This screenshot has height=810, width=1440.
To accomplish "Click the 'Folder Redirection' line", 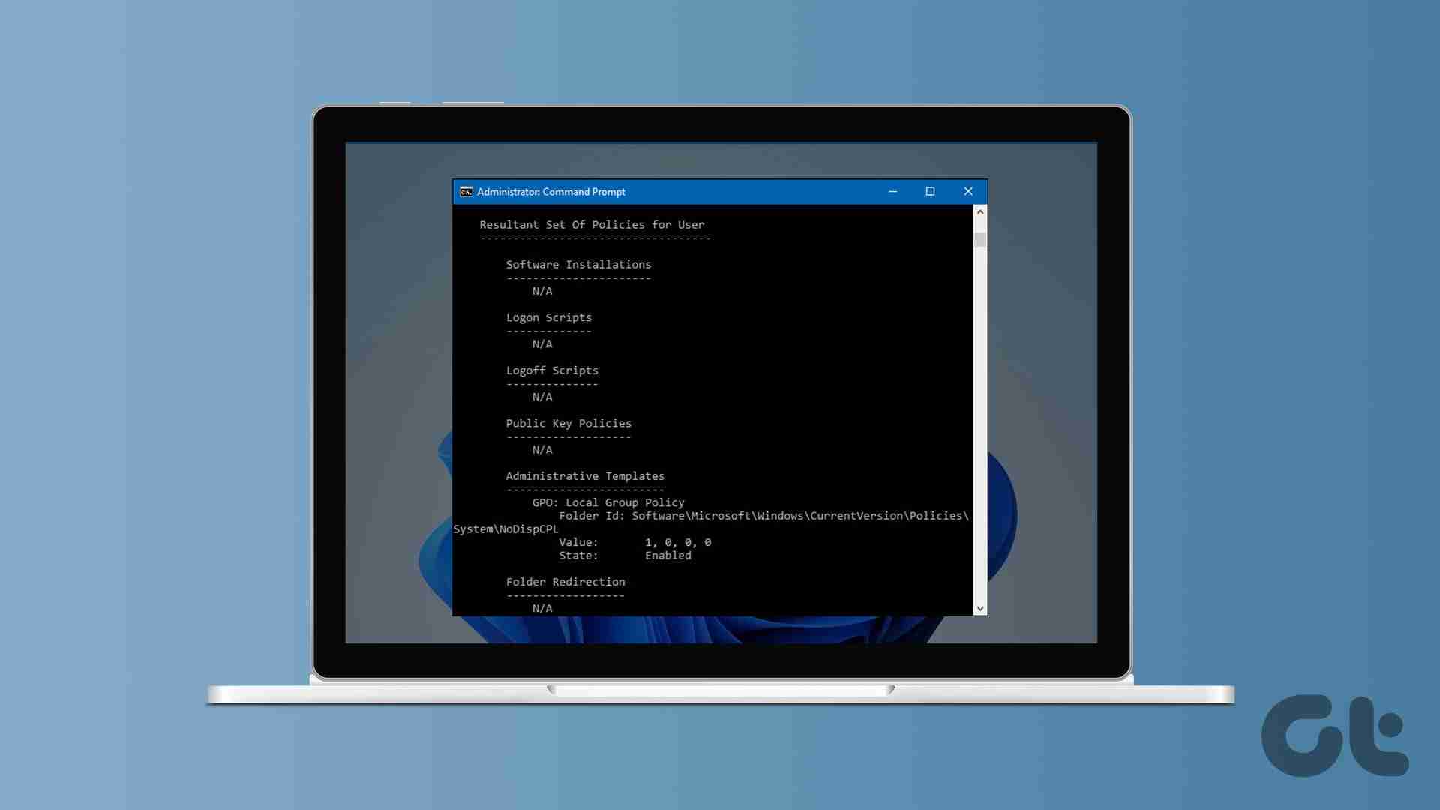I will coord(565,582).
